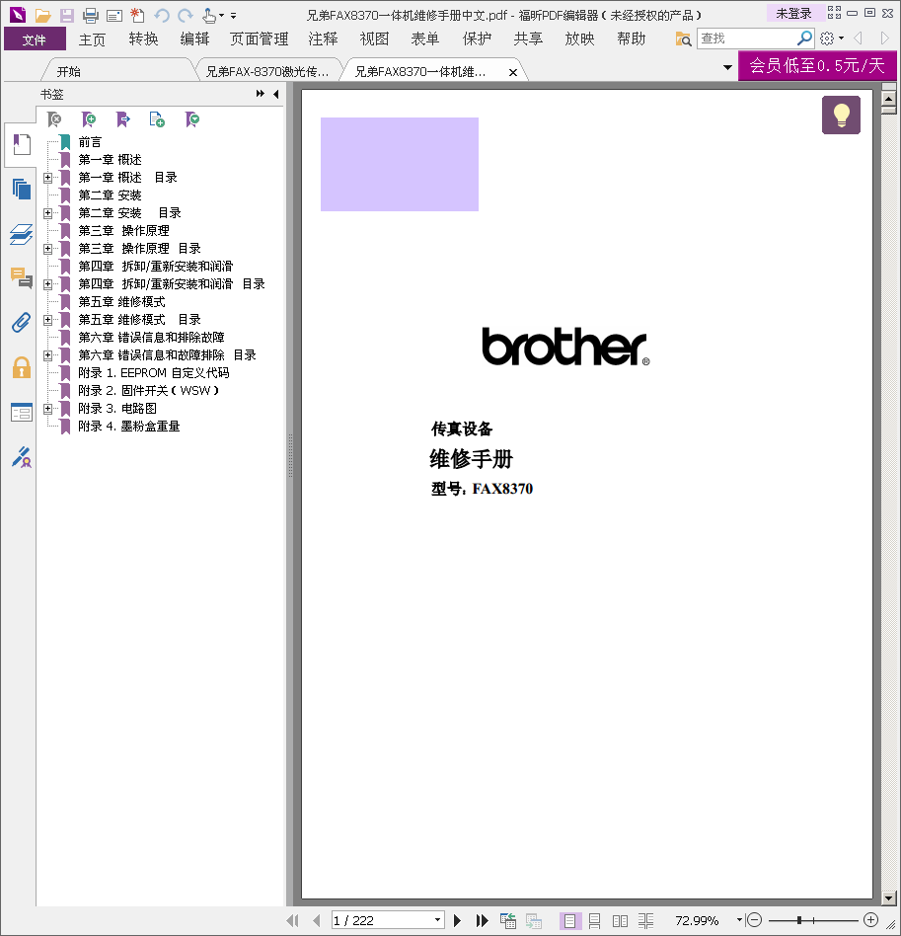The width and height of the screenshot is (901, 936).
Task: Click the 会员低至0.5元/天 promotion banner
Action: [817, 66]
